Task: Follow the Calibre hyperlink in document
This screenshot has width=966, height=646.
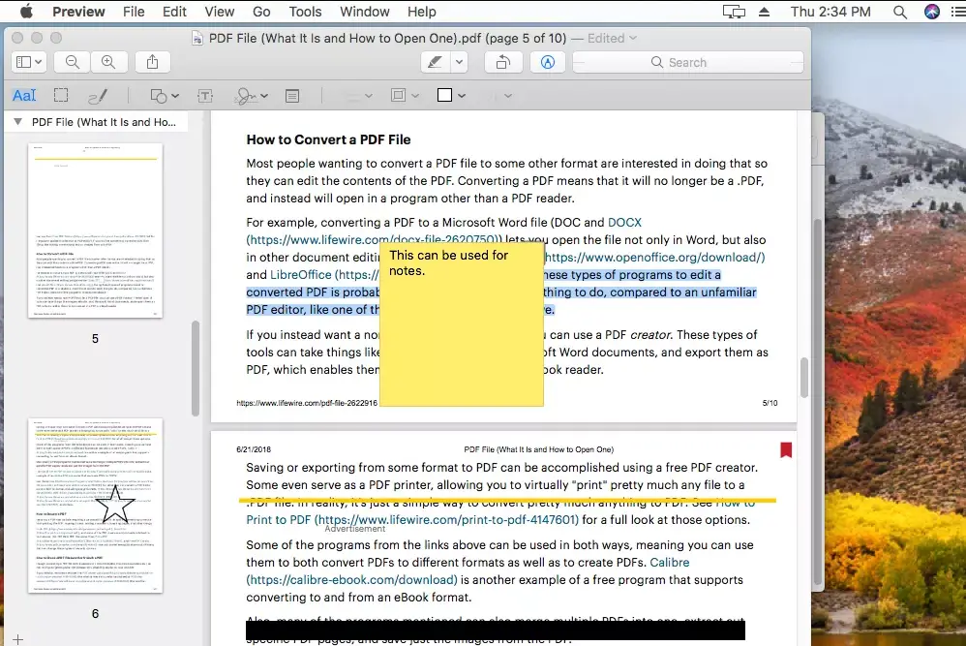Action: (669, 562)
